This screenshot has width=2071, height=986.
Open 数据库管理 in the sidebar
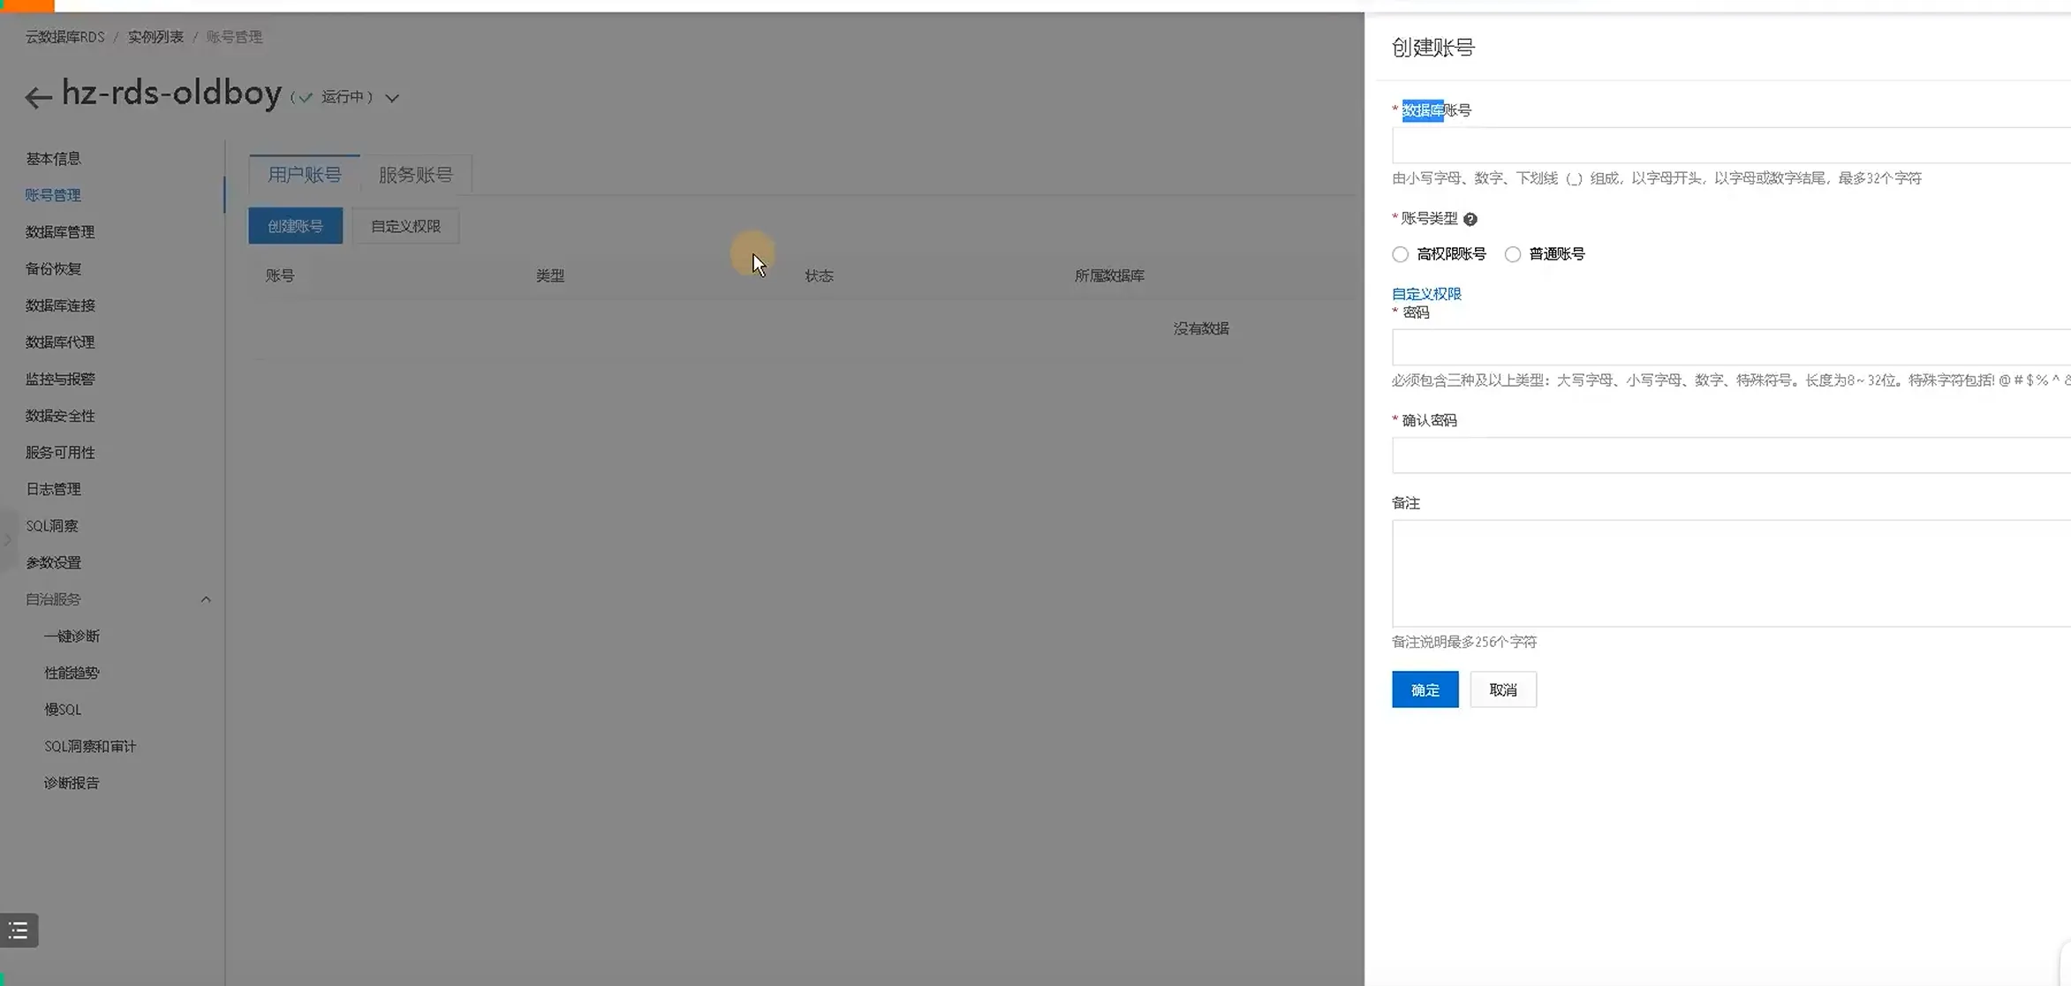point(60,232)
